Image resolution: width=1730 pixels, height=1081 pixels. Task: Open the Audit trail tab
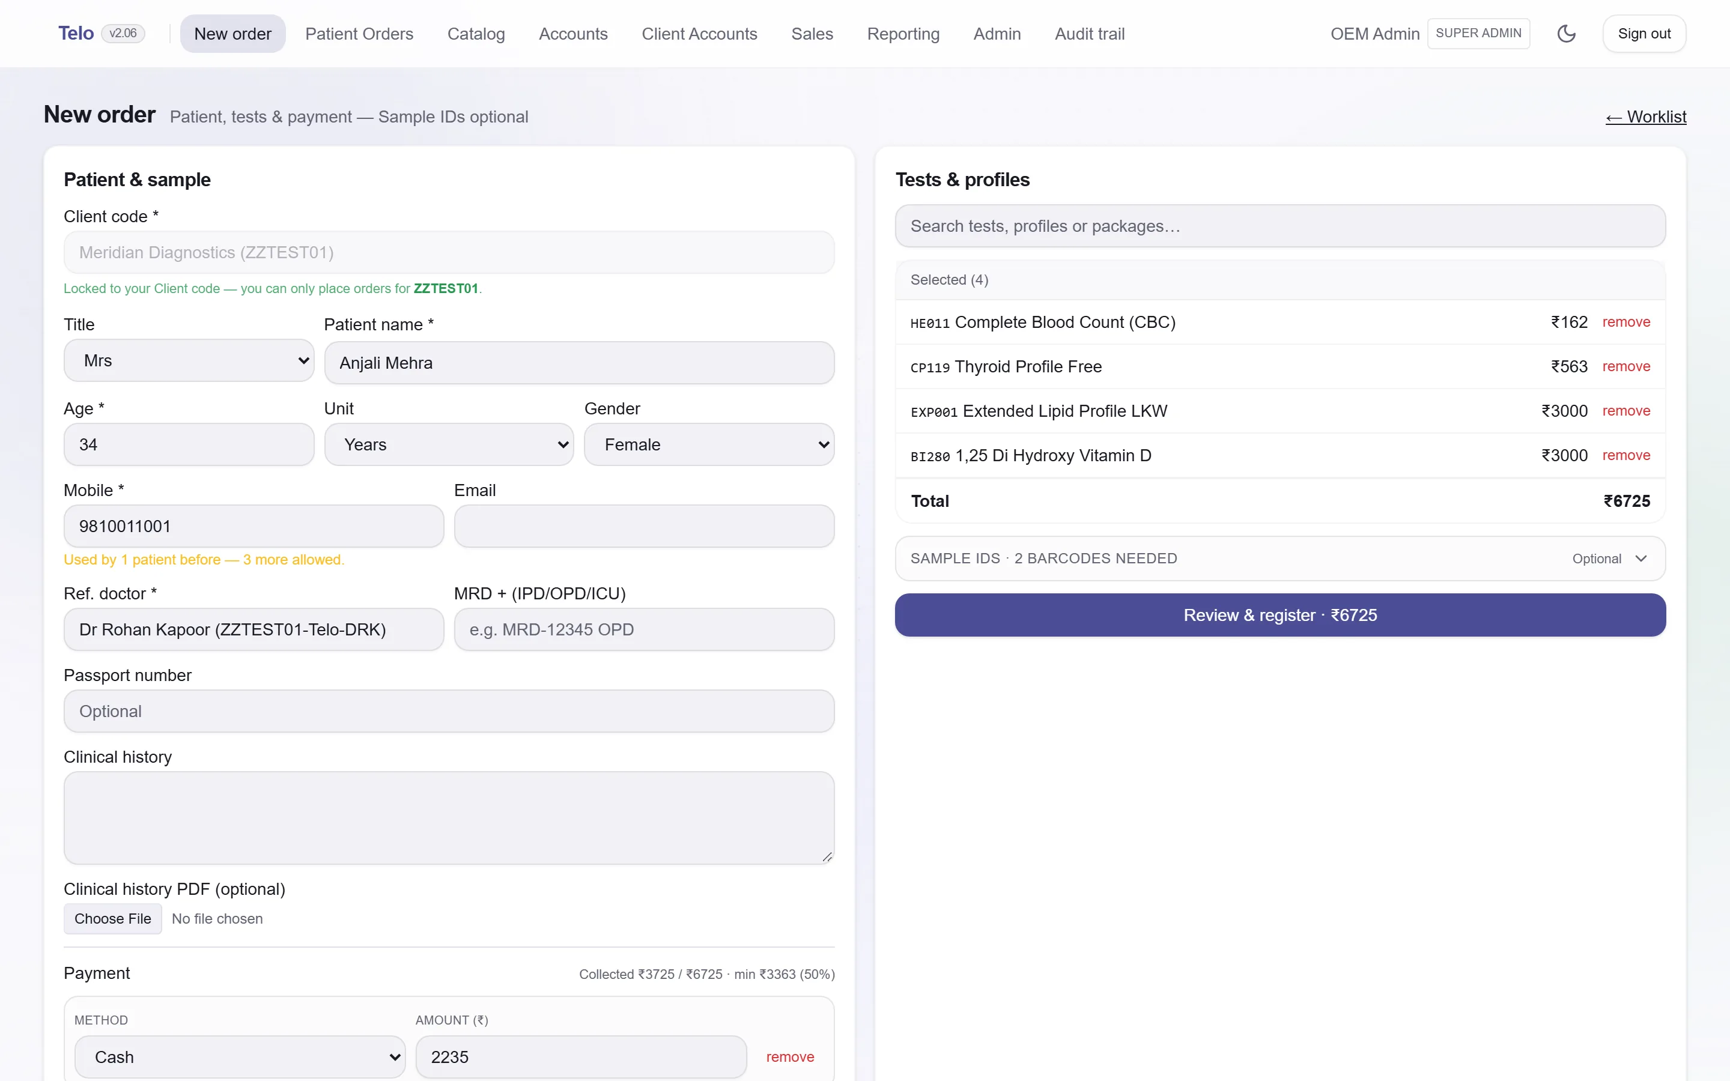(1090, 34)
